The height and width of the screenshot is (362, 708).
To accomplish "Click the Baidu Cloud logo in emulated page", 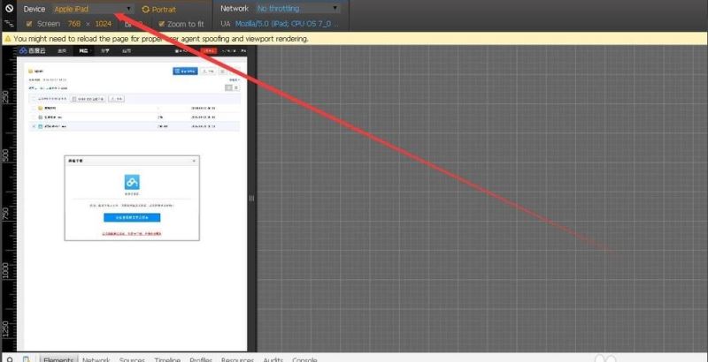I will 33,51.
